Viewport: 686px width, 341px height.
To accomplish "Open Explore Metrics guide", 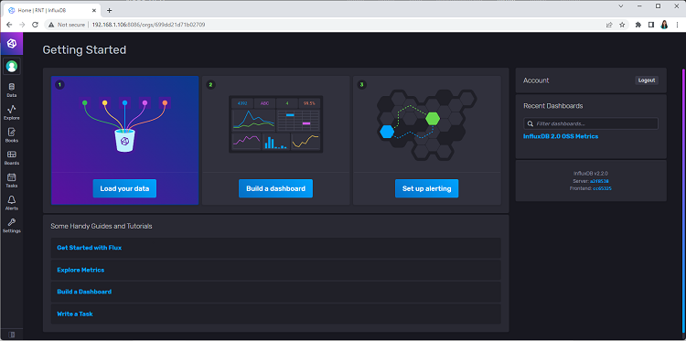I will (x=80, y=270).
